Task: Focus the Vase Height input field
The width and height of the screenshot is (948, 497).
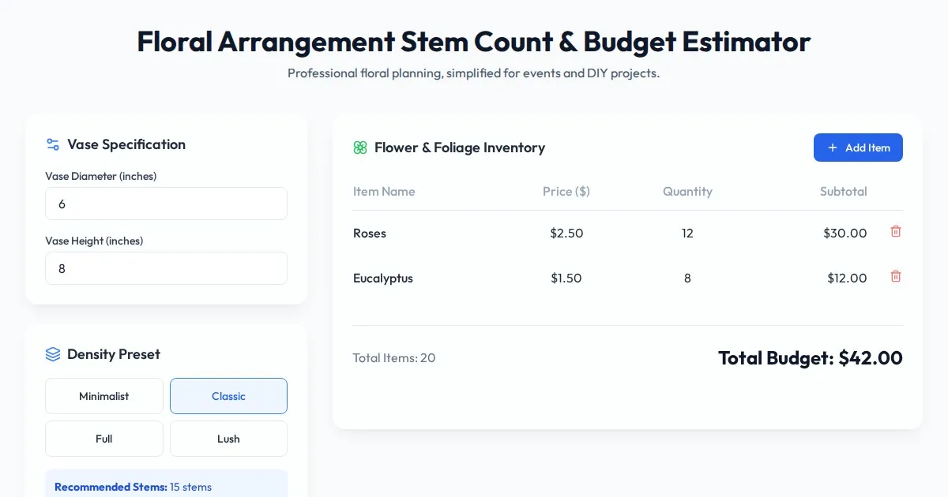Action: click(166, 268)
